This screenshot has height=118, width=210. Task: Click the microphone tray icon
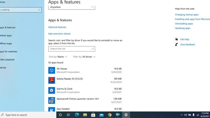coord(194,115)
